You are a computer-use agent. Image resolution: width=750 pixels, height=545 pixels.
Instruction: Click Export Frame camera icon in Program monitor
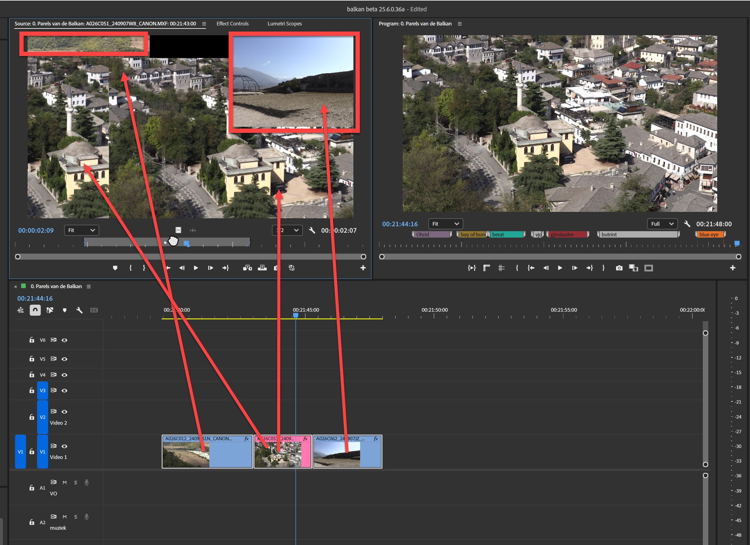pyautogui.click(x=619, y=268)
